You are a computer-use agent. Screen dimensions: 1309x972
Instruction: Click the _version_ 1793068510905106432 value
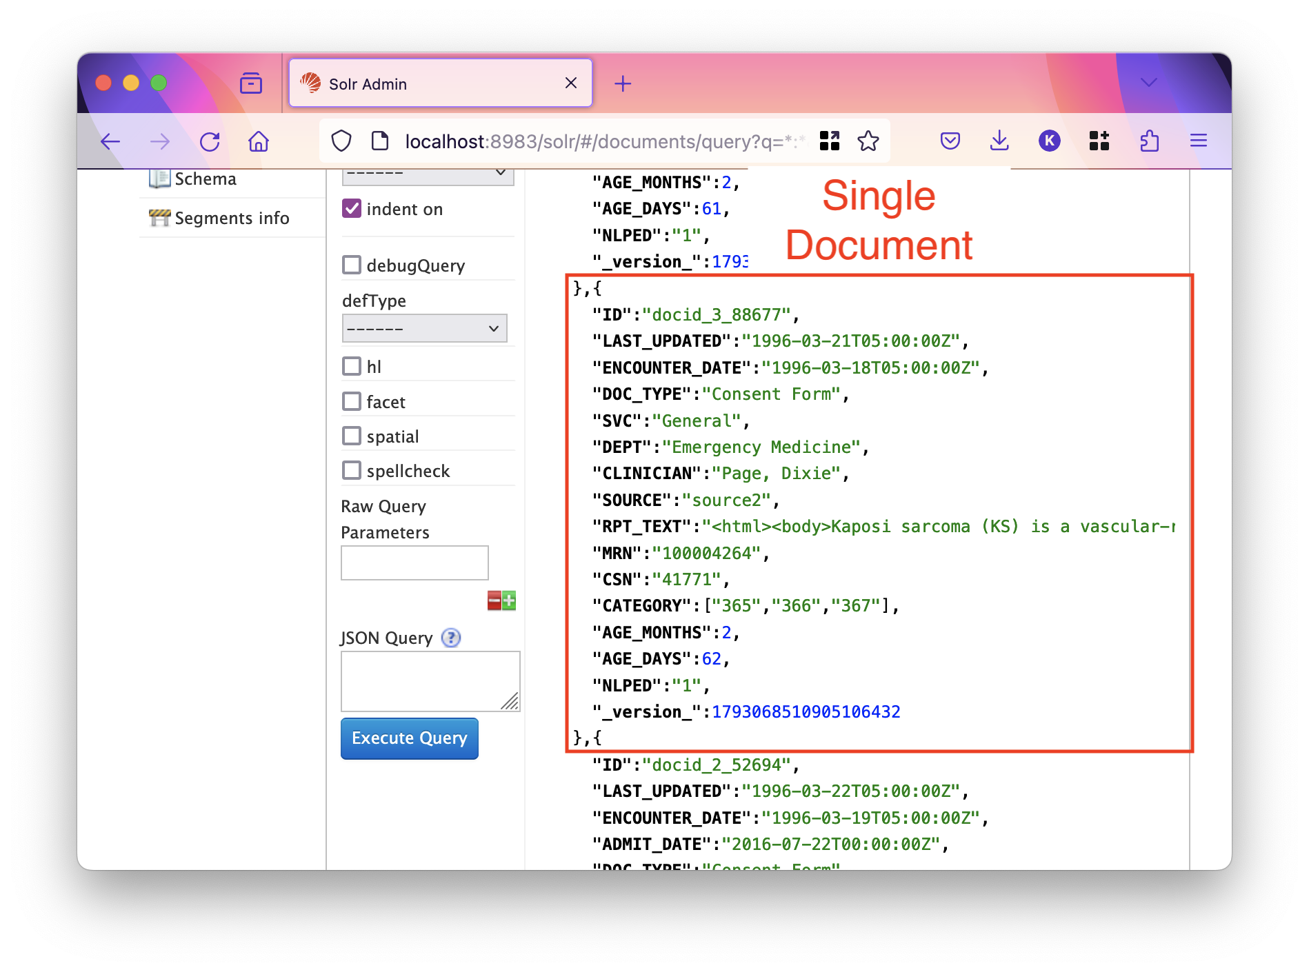tap(806, 712)
